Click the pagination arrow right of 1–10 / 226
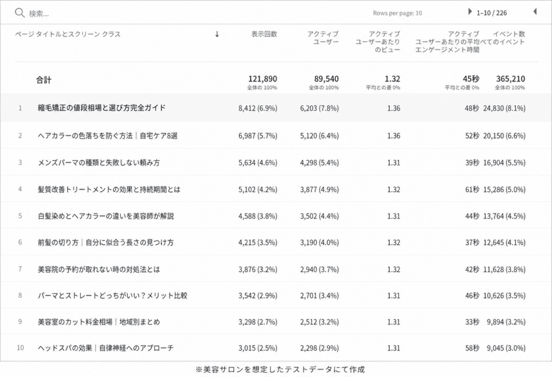Screen dimensions: 552x377 coord(535,12)
